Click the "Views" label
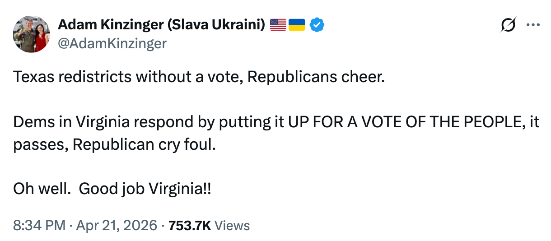 coord(232,225)
